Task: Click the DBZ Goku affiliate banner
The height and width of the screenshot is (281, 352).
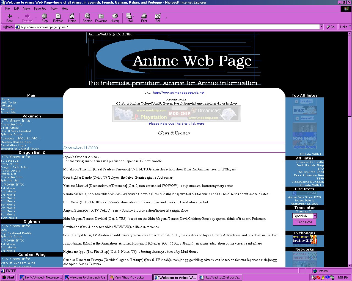Action: coord(305,110)
